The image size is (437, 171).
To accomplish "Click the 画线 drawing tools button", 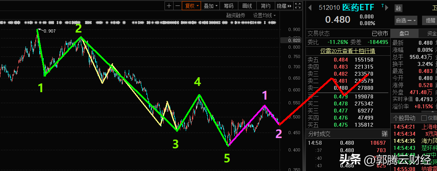I will 247,6.
